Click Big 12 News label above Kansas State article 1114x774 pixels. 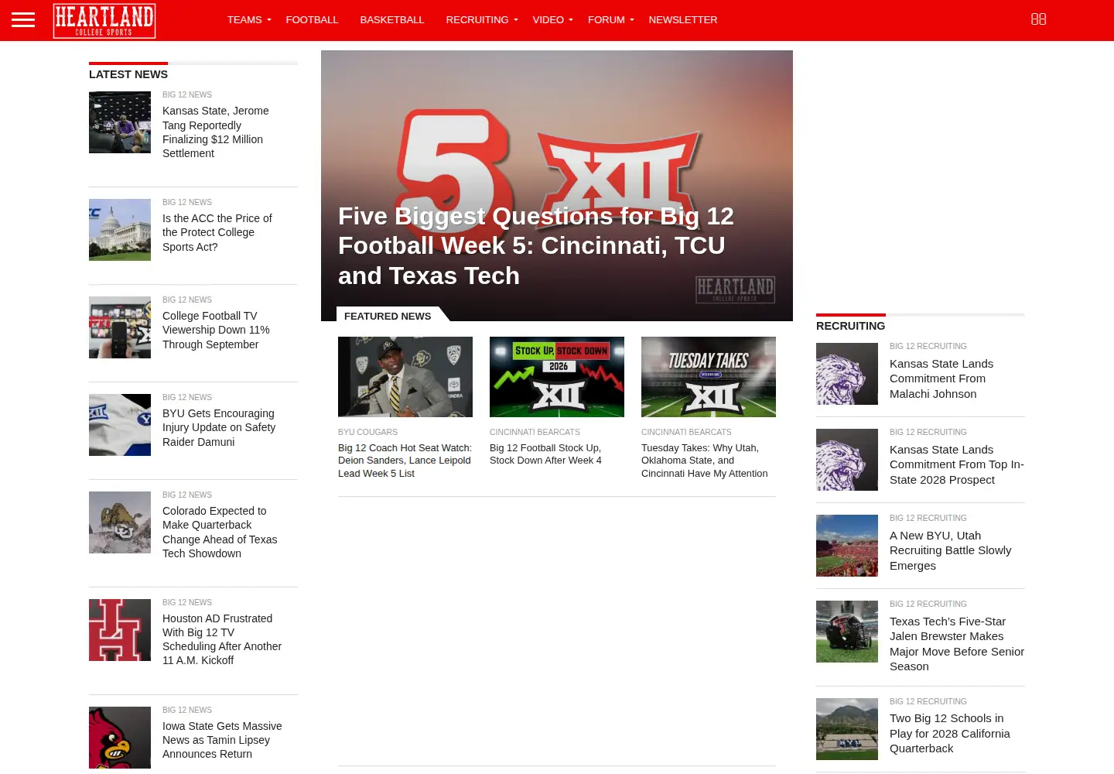tap(187, 94)
